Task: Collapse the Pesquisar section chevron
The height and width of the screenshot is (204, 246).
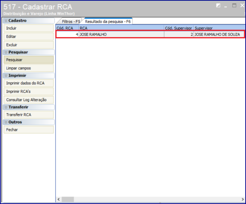Action: [x=6, y=52]
